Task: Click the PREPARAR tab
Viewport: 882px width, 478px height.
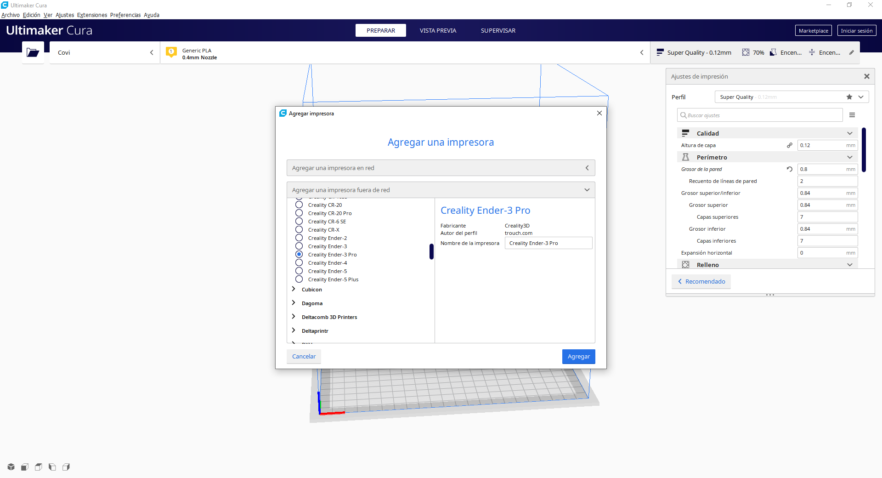Action: 381,30
